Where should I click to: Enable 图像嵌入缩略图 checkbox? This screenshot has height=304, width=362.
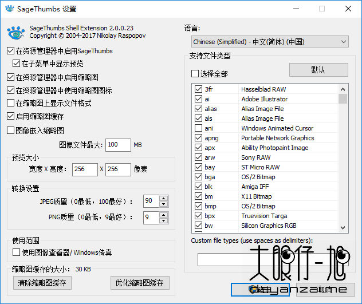(10, 131)
